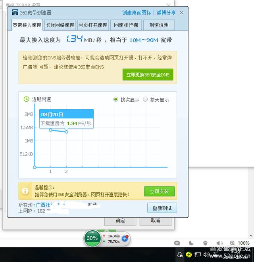Toggle night mode moon icon in status bar
This screenshot has width=254, height=262.
point(191,243)
